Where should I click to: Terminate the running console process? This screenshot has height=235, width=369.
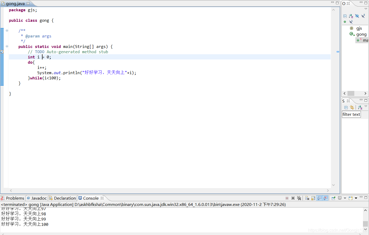pos(287,198)
